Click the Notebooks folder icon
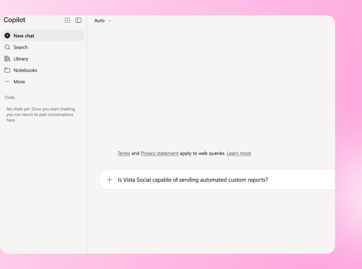Image resolution: width=362 pixels, height=269 pixels. point(7,70)
